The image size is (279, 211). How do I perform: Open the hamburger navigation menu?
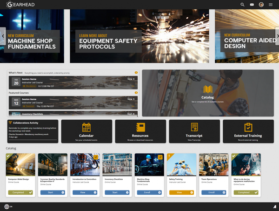coord(271,5)
